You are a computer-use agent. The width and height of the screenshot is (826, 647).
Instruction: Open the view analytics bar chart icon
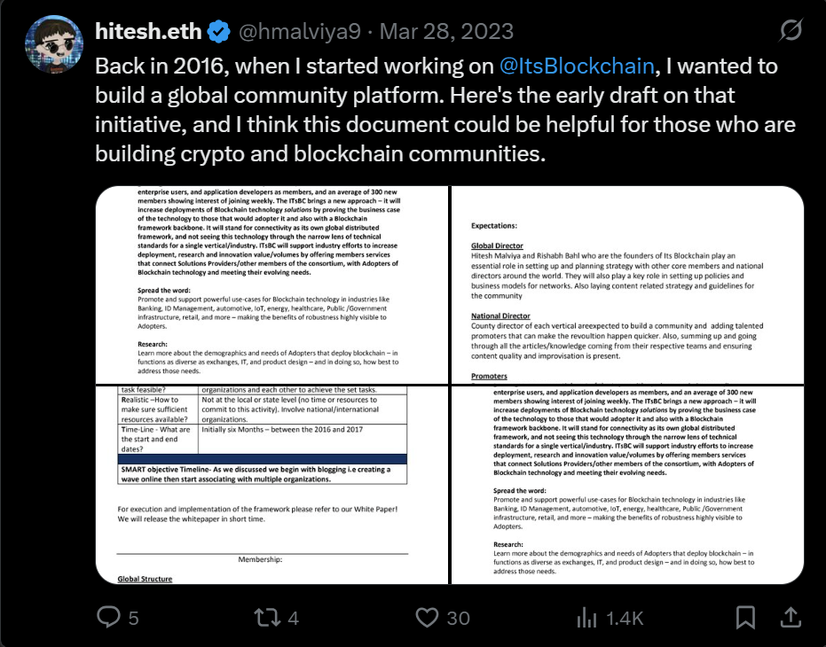tap(586, 618)
